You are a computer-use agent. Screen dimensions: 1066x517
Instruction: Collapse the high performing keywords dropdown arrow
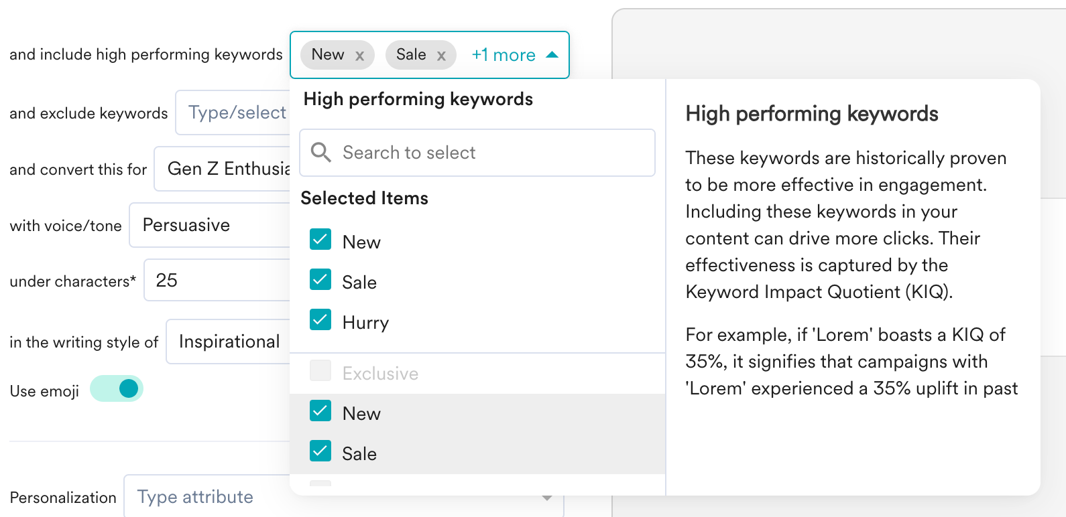(x=552, y=55)
